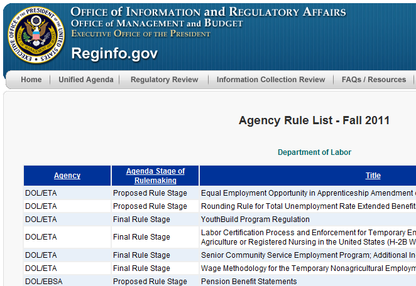Select Wage Methodology for Temporary Nonagricultural title
This screenshot has width=416, height=286.
(x=309, y=268)
